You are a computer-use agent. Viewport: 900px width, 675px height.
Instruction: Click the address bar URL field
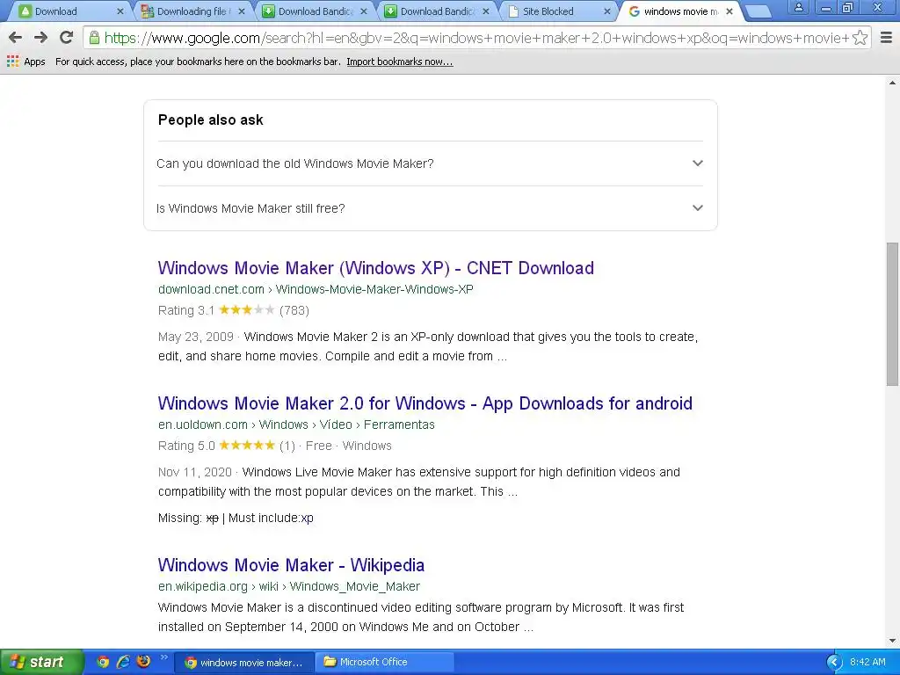(x=476, y=38)
